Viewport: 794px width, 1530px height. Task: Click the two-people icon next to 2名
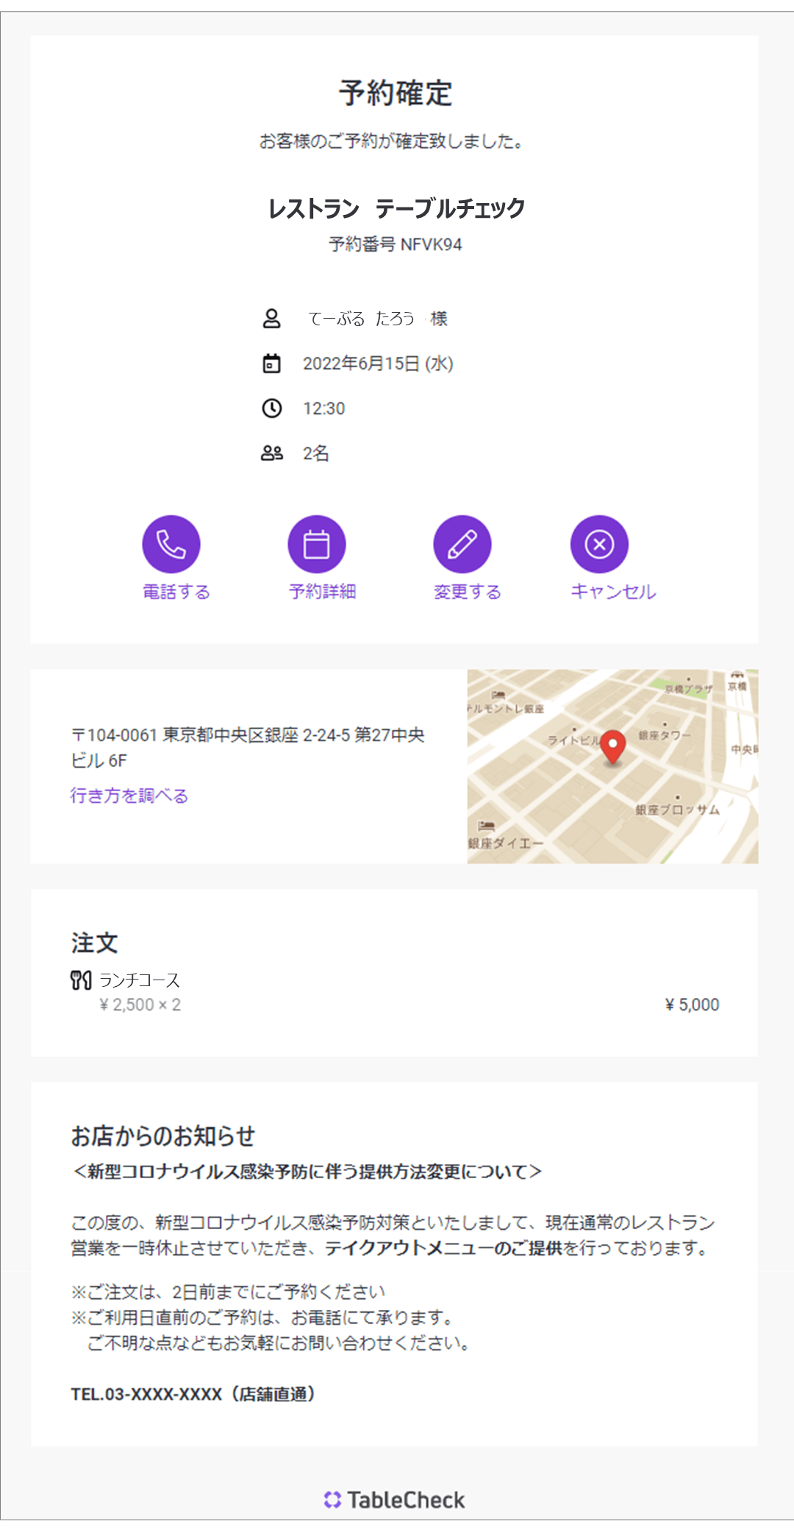click(x=272, y=453)
